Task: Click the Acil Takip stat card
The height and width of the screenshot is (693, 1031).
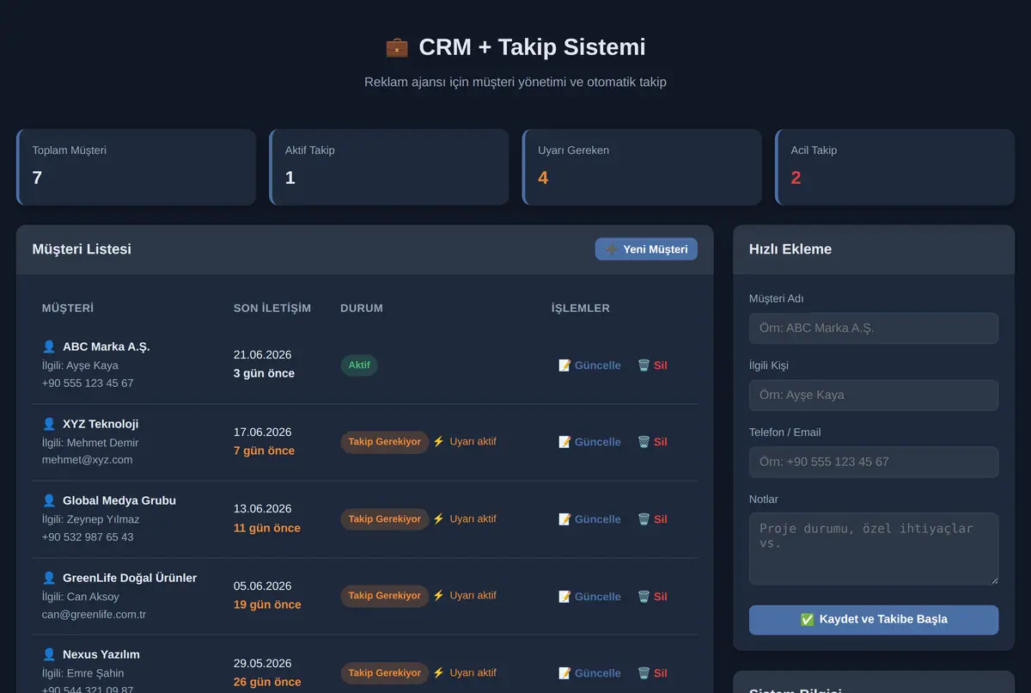Action: click(x=895, y=168)
